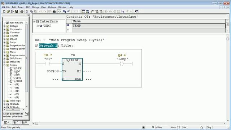The height and width of the screenshot is (130, 231).
Task: Close the program elements catalog pane
Action: point(29,15)
